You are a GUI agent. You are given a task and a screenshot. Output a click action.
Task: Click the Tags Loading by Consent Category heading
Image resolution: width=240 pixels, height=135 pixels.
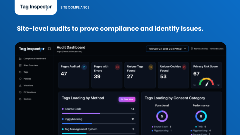[x=175, y=98]
